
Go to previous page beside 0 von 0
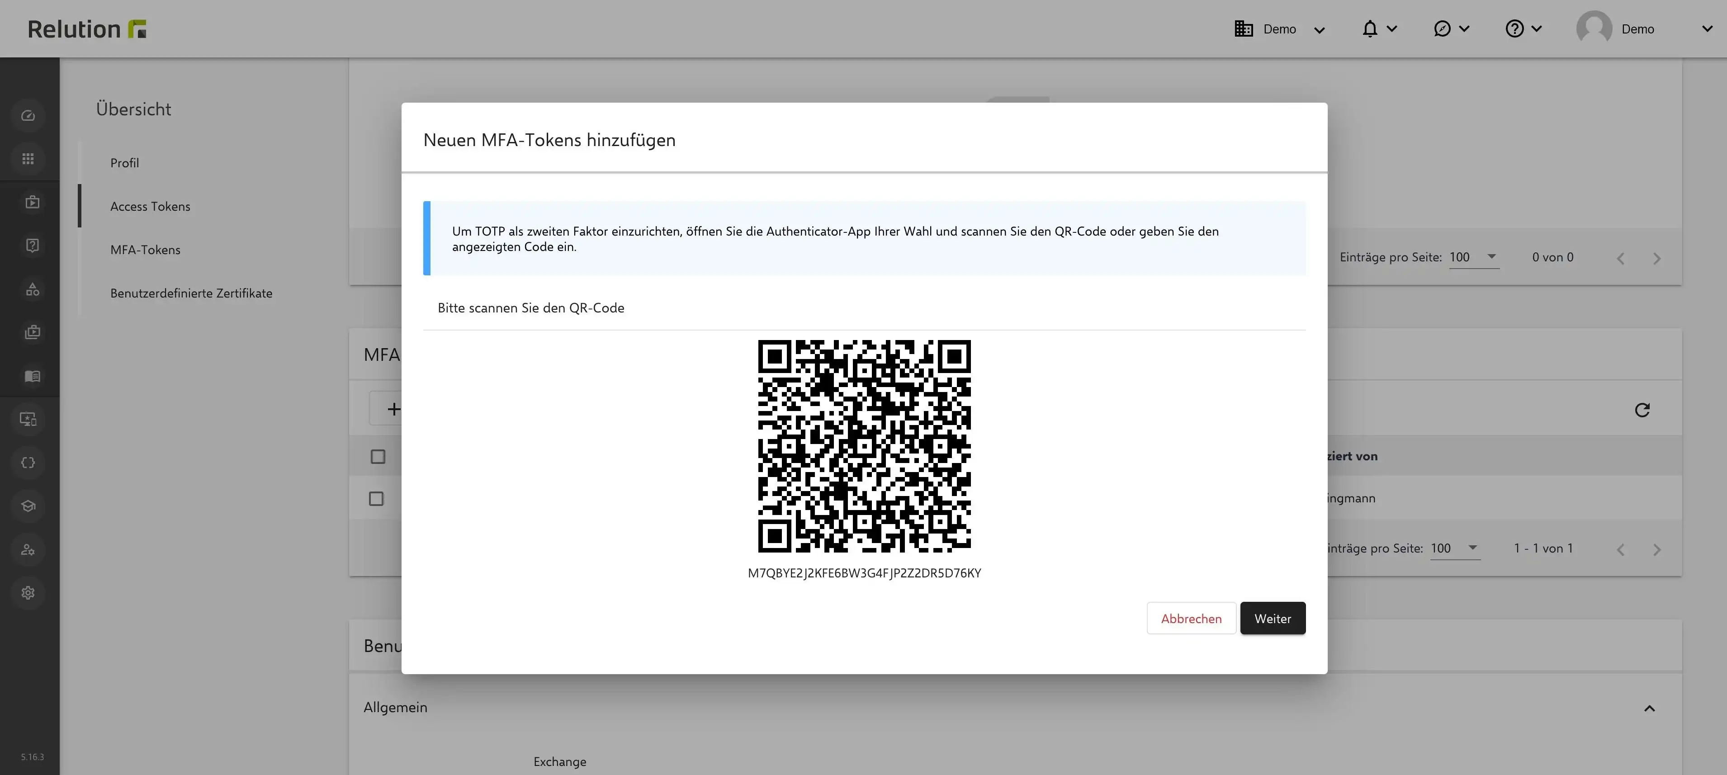click(x=1620, y=258)
